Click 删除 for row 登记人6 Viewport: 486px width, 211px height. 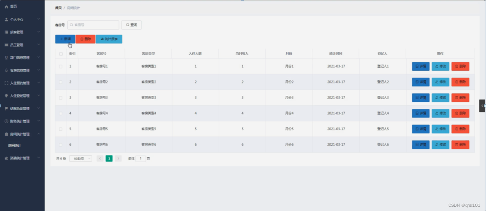click(460, 145)
